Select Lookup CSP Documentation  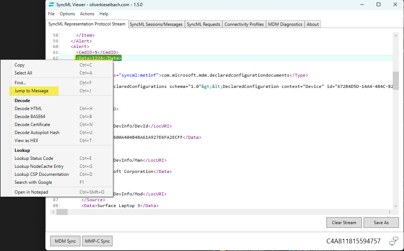(57, 174)
